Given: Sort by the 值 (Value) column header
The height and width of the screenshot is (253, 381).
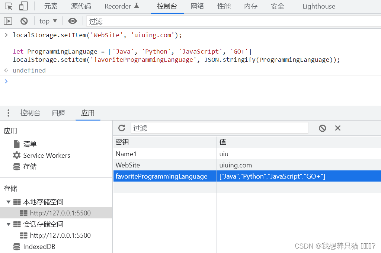Looking at the screenshot, I should 299,142.
